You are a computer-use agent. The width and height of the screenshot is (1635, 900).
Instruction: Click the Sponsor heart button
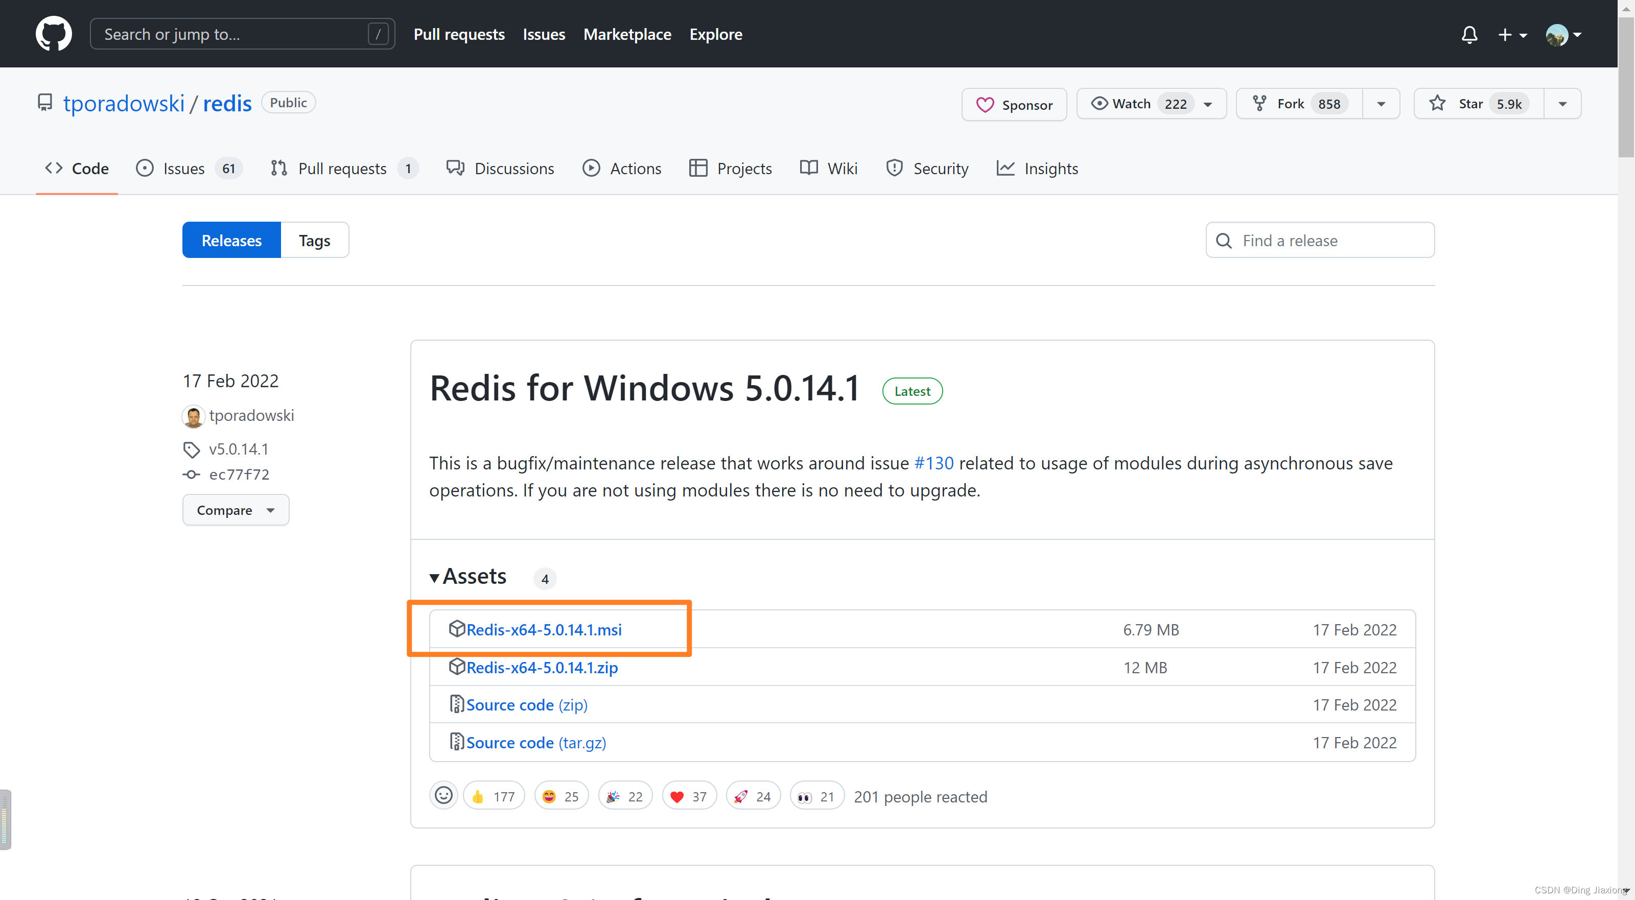point(1014,104)
